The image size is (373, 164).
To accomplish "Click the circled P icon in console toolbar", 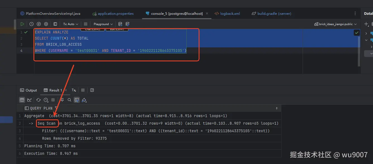I will pyautogui.click(x=39, y=24).
